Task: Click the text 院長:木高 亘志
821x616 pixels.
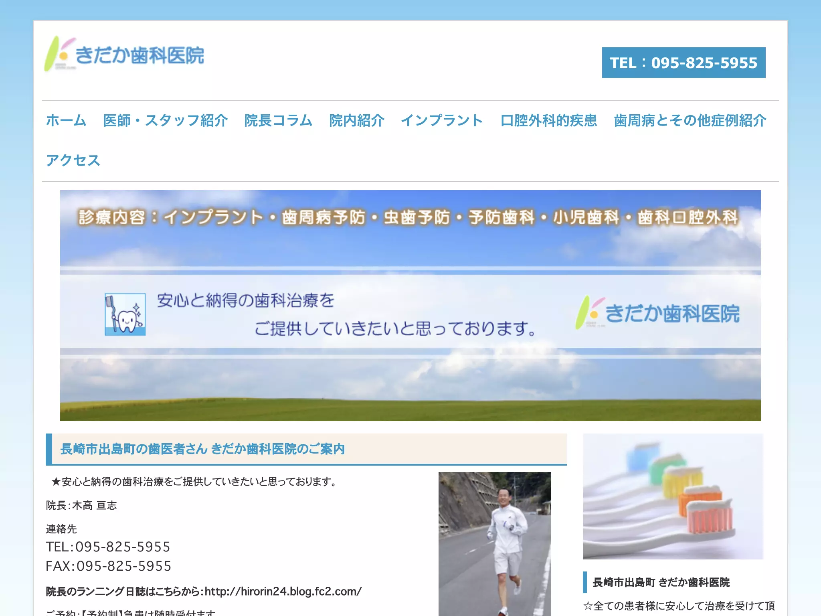Action: click(81, 505)
